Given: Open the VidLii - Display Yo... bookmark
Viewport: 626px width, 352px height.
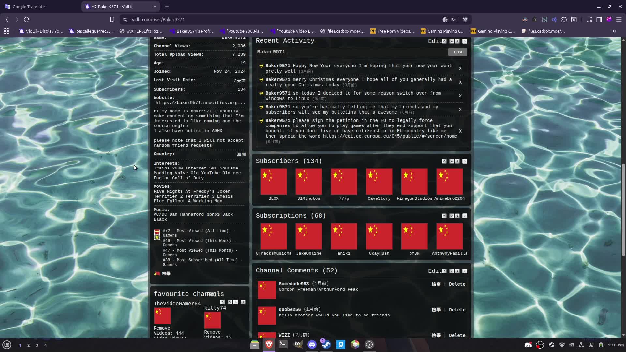Looking at the screenshot, I should pyautogui.click(x=41, y=31).
